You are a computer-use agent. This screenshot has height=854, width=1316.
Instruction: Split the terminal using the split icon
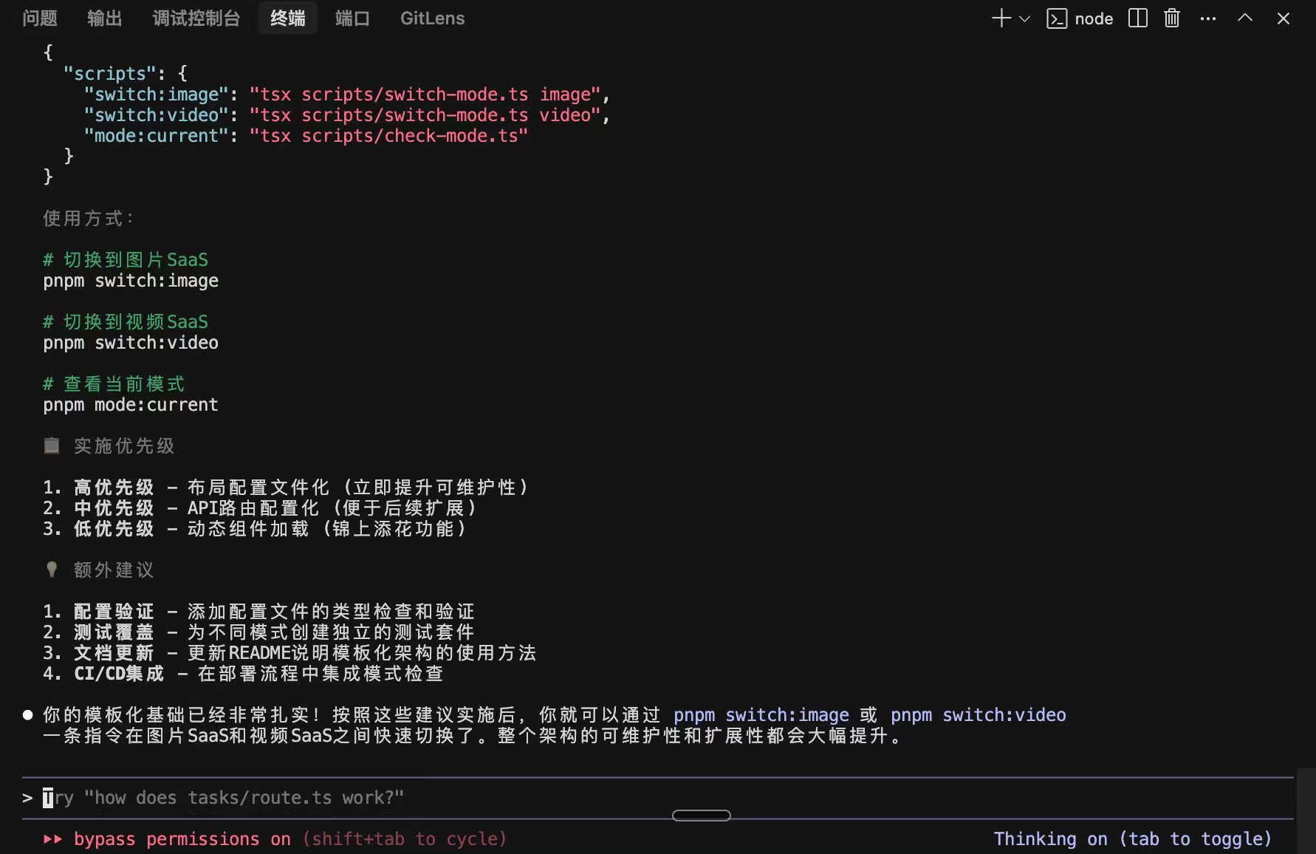coord(1137,18)
